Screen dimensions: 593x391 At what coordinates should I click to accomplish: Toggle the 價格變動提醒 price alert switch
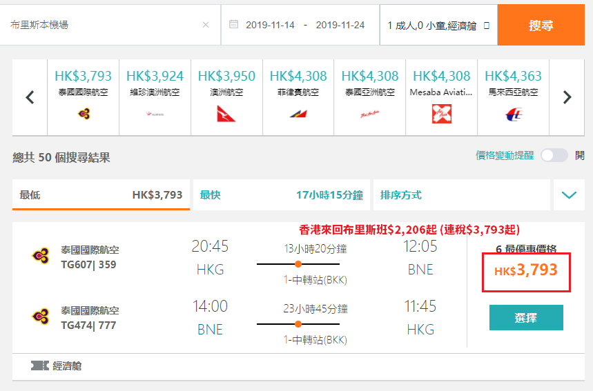[x=554, y=155]
